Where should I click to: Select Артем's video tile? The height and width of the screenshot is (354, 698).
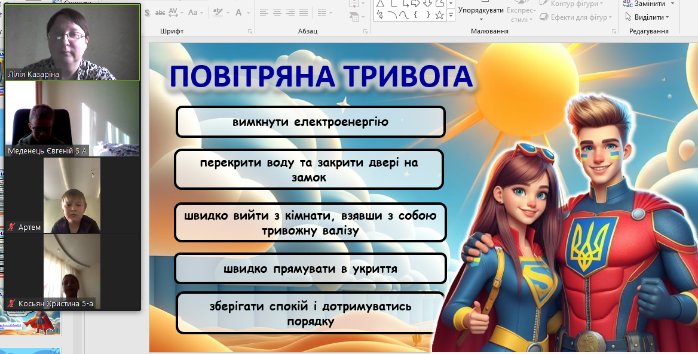click(x=72, y=195)
